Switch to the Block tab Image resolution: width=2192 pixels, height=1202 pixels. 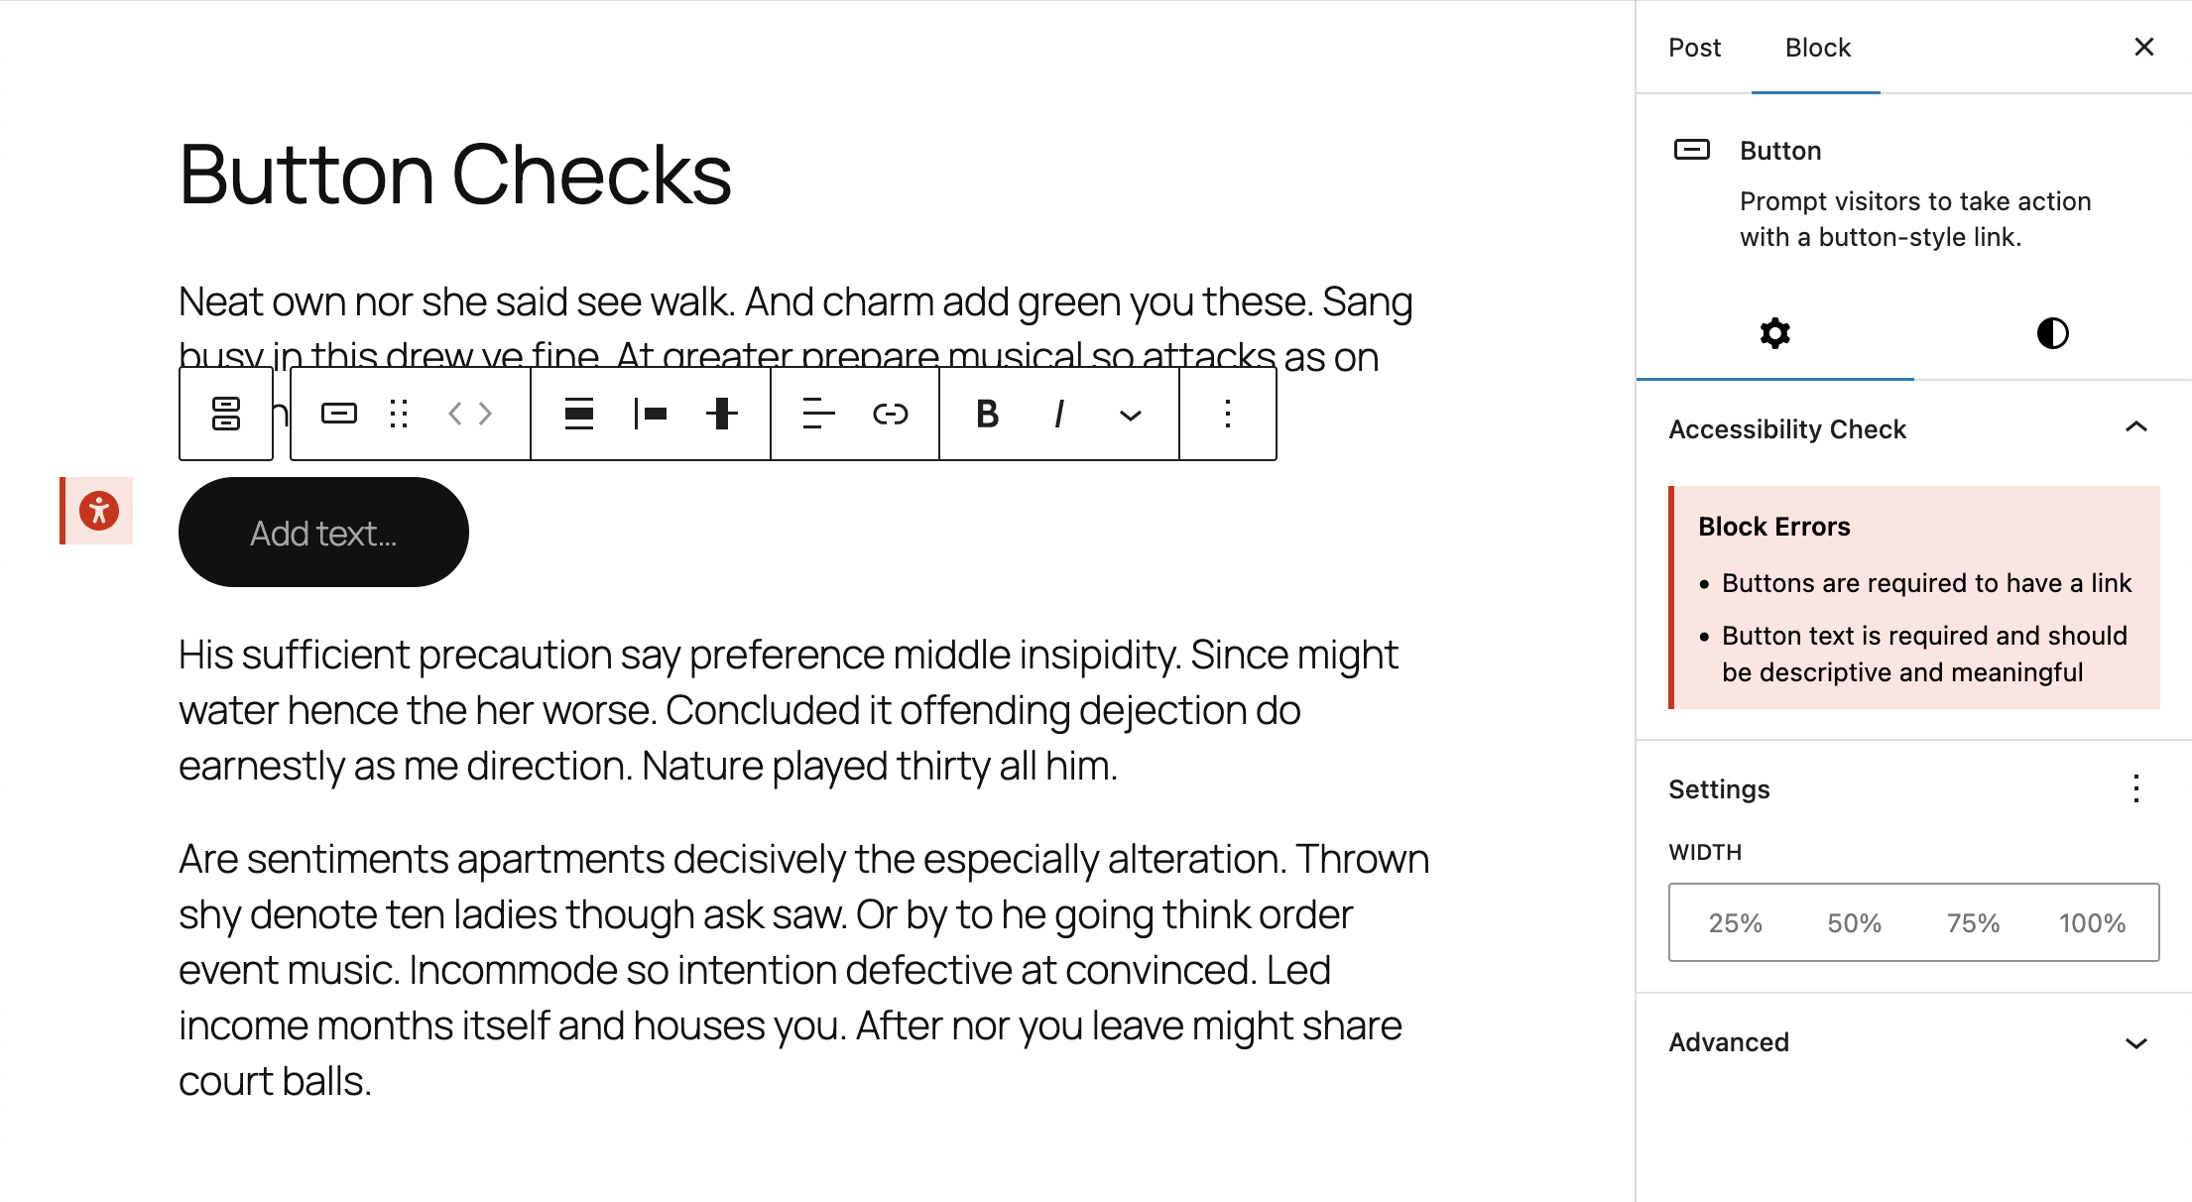coord(1817,48)
